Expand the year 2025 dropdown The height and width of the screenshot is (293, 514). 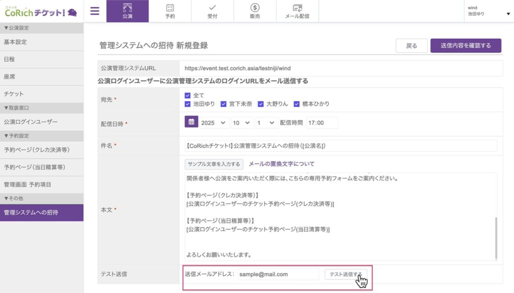(x=214, y=123)
